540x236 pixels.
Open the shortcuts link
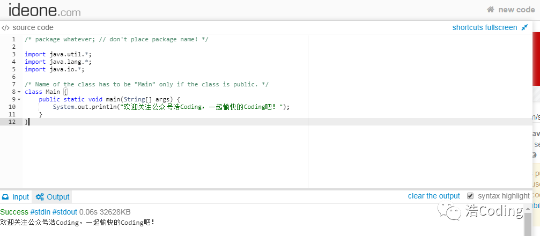pyautogui.click(x=468, y=27)
